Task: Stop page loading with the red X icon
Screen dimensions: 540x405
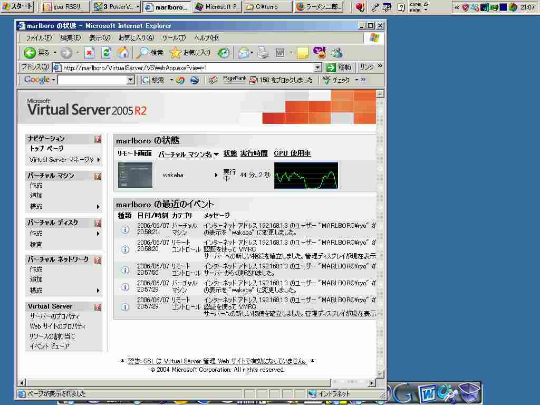Action: tap(90, 53)
